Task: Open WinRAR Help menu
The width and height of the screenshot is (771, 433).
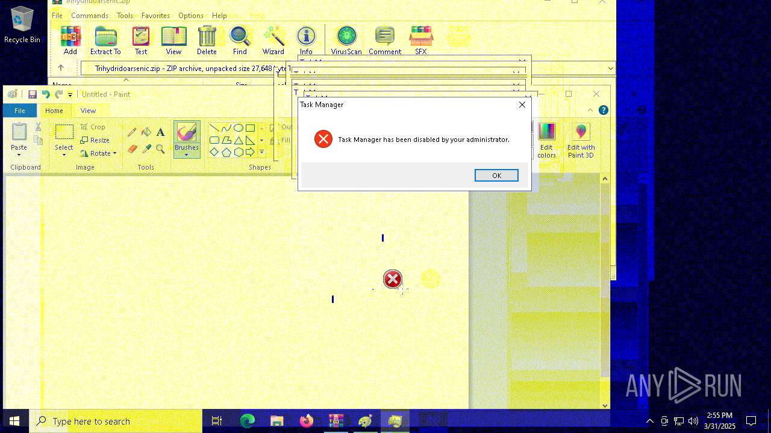Action: [220, 15]
